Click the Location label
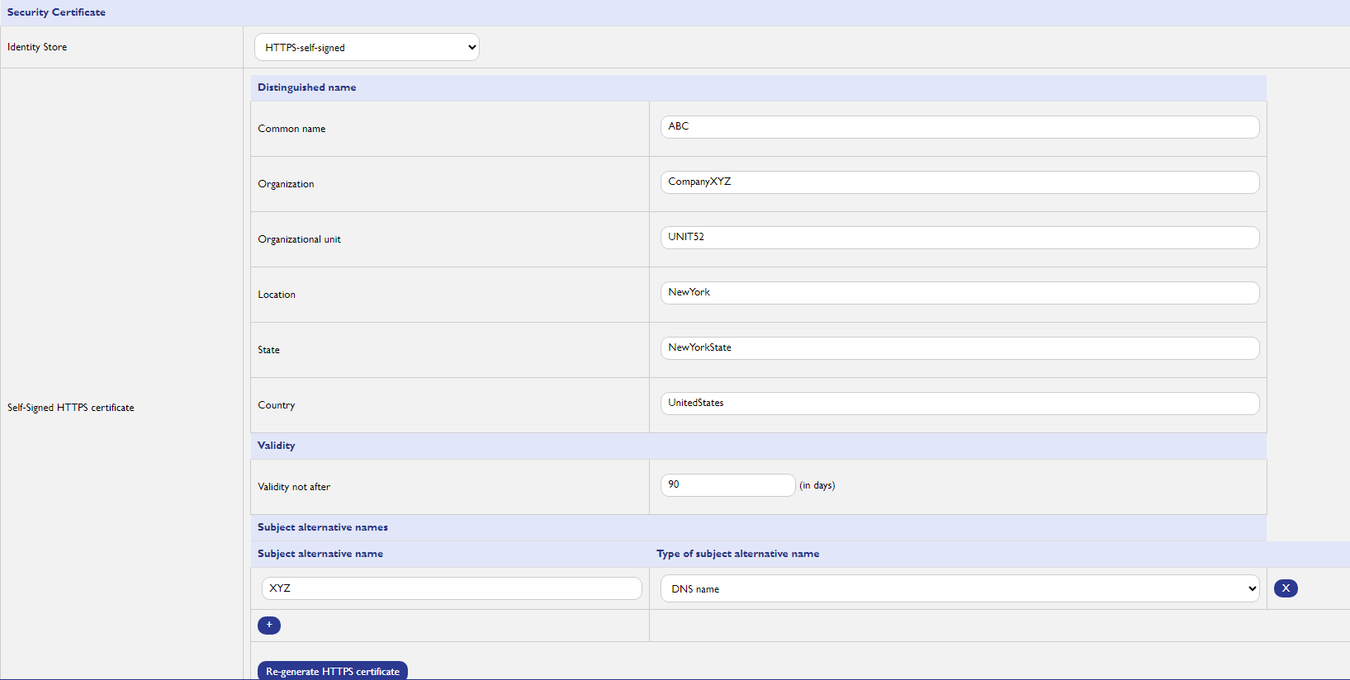 click(x=277, y=295)
